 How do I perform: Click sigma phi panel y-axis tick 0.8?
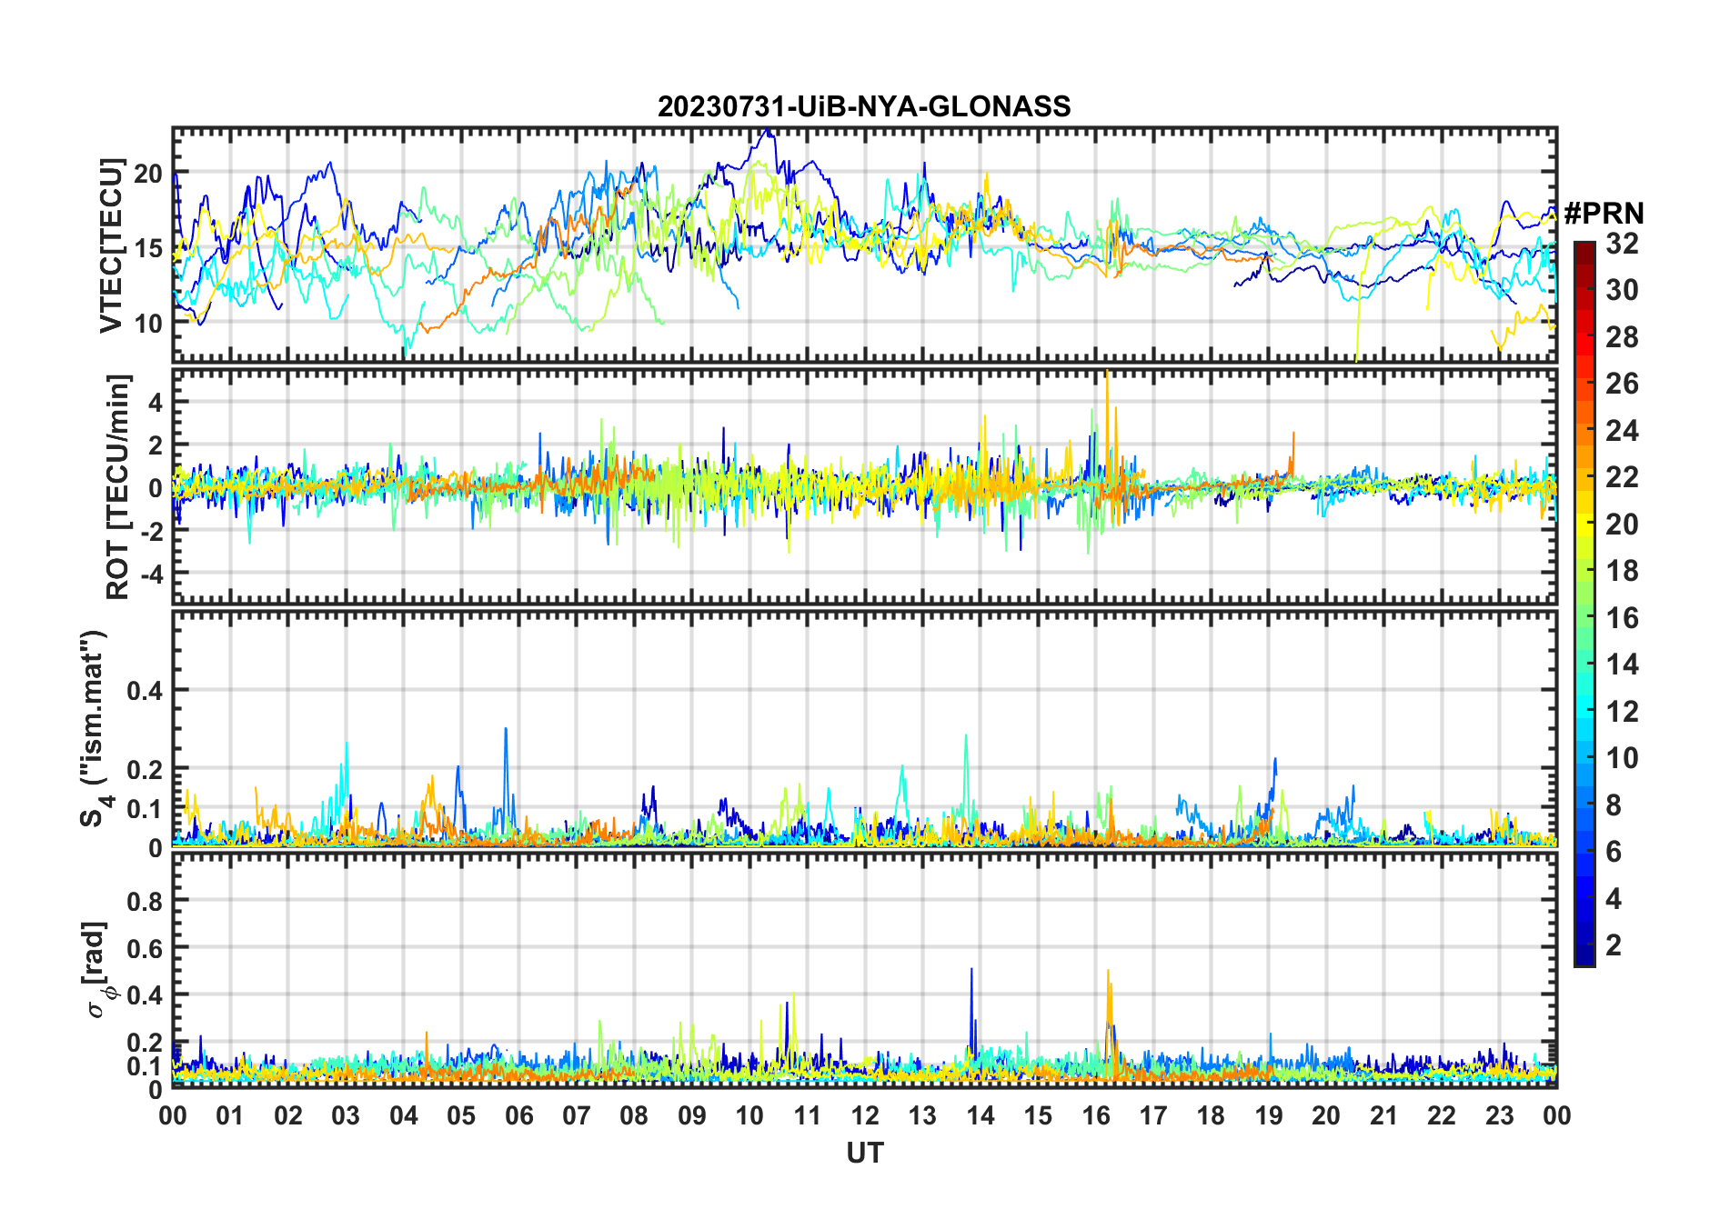tap(146, 901)
